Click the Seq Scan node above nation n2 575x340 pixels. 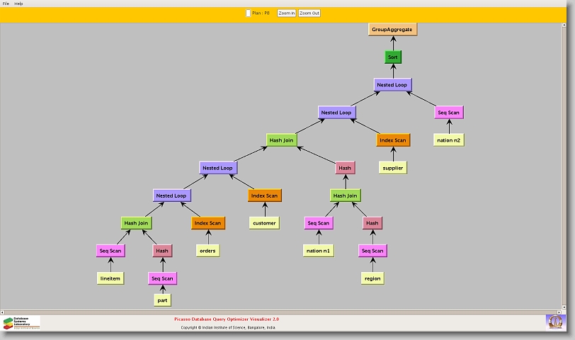tap(449, 113)
